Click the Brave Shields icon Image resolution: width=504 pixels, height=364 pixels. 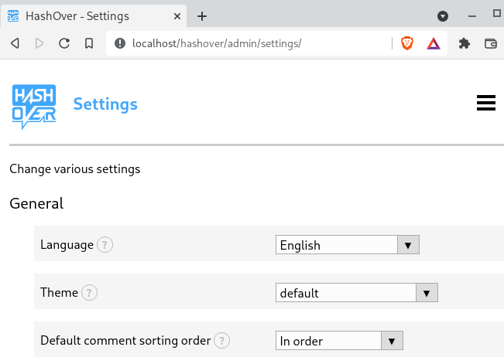(x=407, y=43)
